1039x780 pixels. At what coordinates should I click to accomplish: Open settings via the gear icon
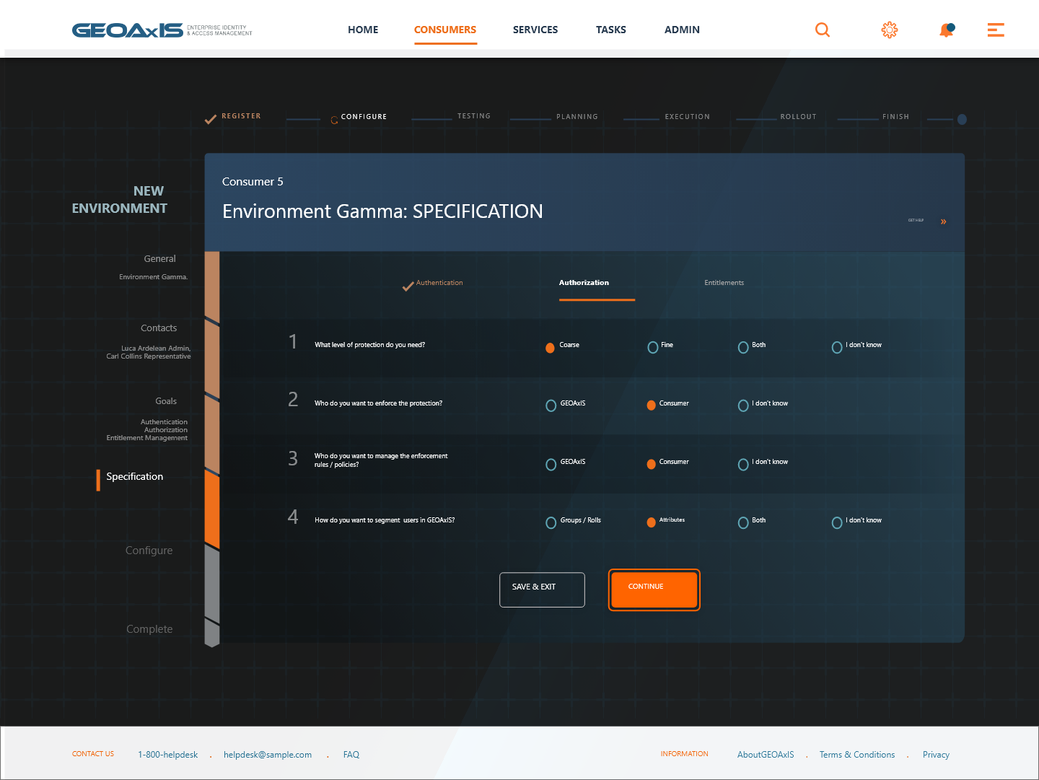pyautogui.click(x=889, y=30)
